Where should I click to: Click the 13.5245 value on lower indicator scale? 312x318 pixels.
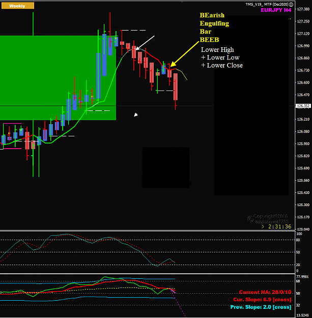pos(302,315)
